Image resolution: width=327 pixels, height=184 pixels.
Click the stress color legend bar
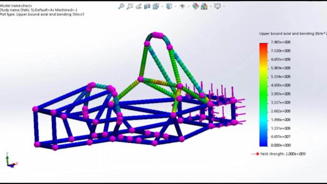click(x=264, y=95)
